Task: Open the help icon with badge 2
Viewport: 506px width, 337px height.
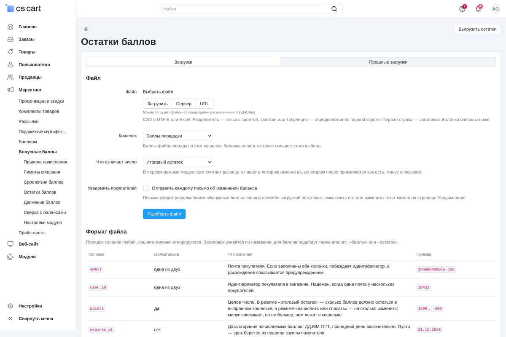Action: (x=463, y=9)
